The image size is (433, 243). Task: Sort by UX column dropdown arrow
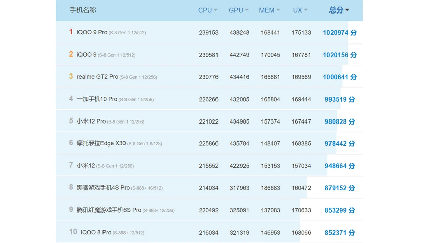click(306, 10)
